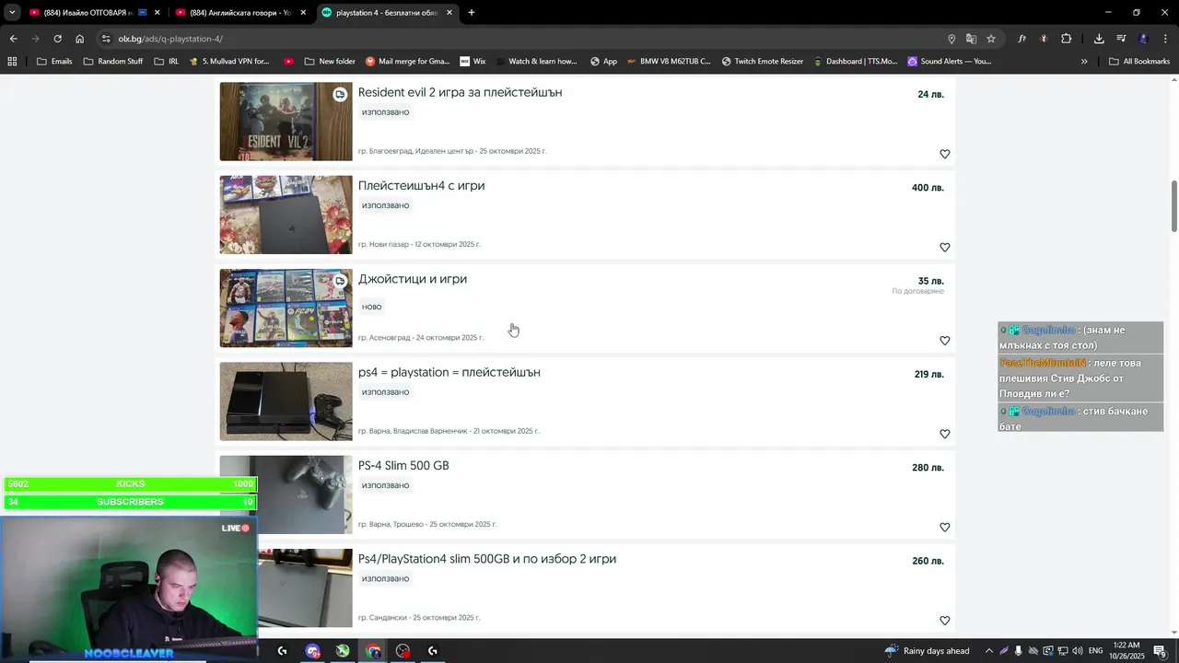Close the Английската говори tab
1179x663 pixels.
click(x=303, y=13)
